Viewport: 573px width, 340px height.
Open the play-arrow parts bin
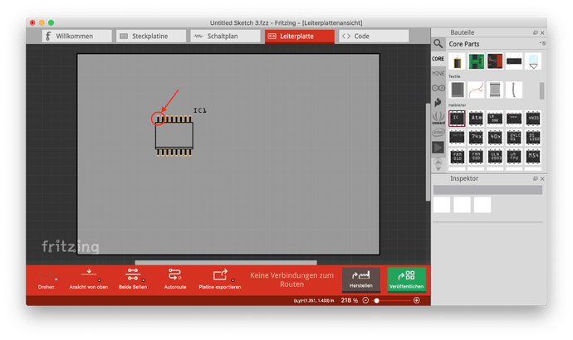point(438,148)
